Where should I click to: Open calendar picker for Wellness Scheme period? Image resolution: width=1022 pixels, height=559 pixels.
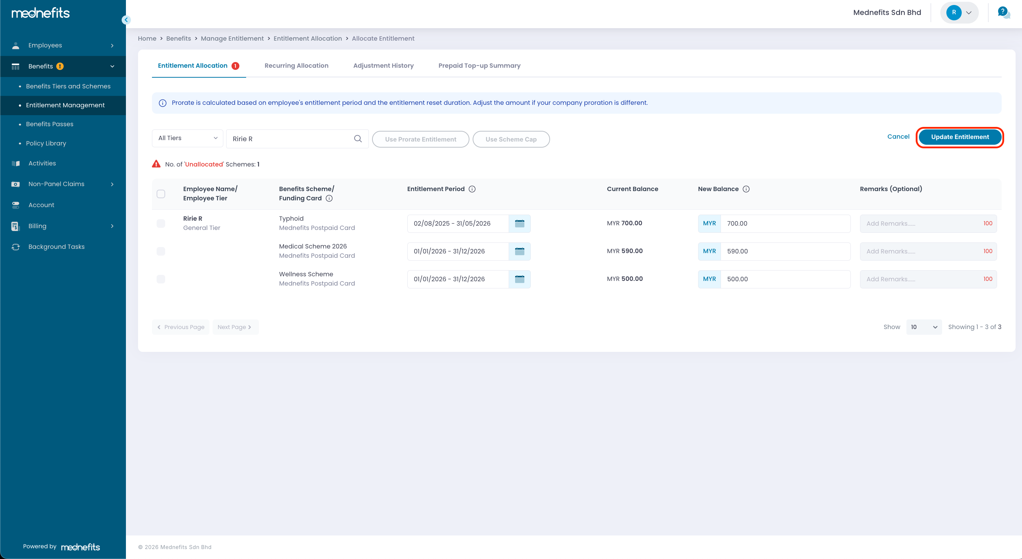pyautogui.click(x=519, y=279)
